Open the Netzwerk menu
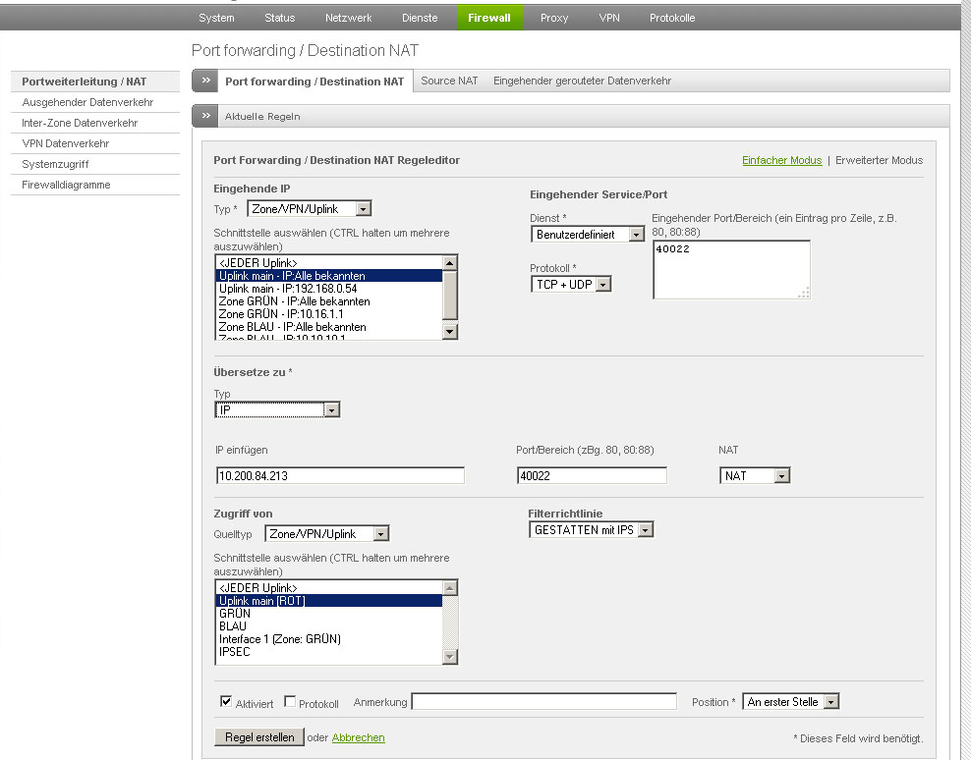The height and width of the screenshot is (760, 971). tap(348, 18)
